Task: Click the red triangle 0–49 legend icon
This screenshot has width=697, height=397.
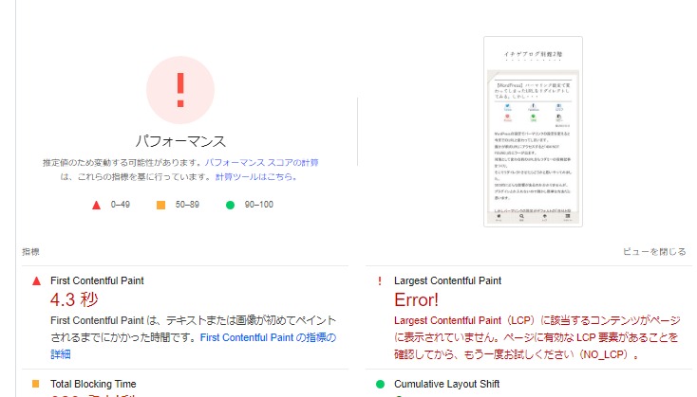Action: pyautogui.click(x=94, y=204)
